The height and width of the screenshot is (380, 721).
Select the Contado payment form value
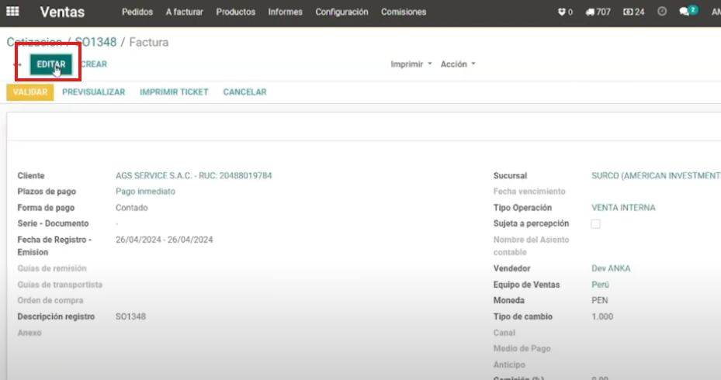coord(131,208)
